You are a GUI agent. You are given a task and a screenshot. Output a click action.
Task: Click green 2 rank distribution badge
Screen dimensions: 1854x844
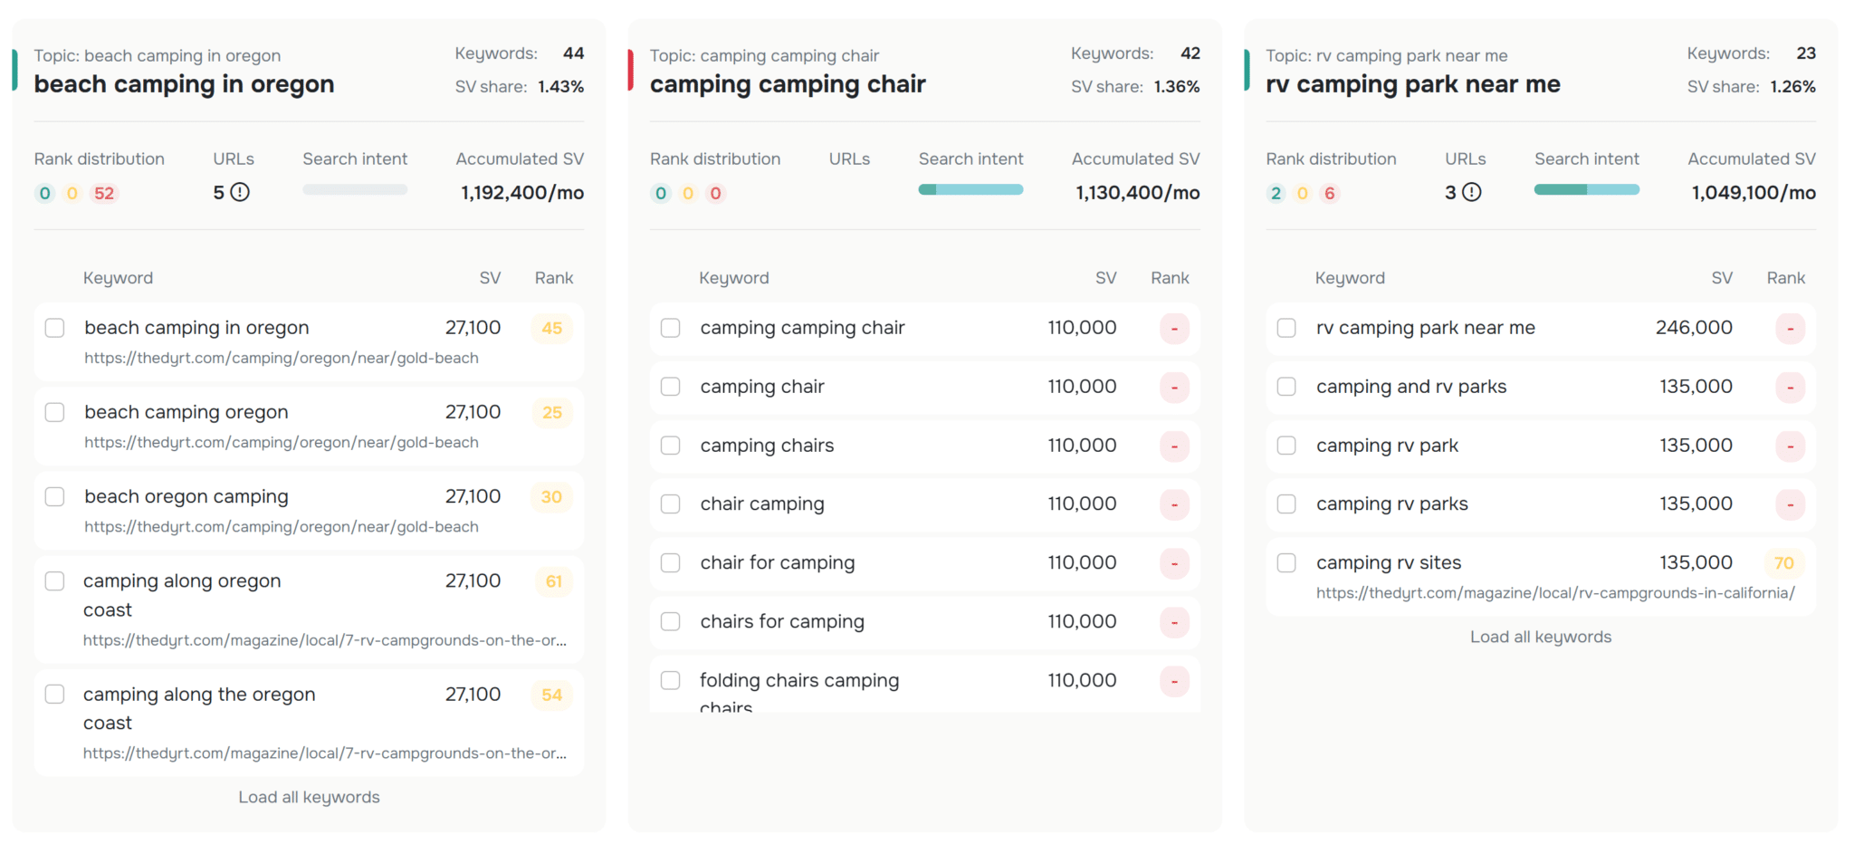(x=1276, y=193)
